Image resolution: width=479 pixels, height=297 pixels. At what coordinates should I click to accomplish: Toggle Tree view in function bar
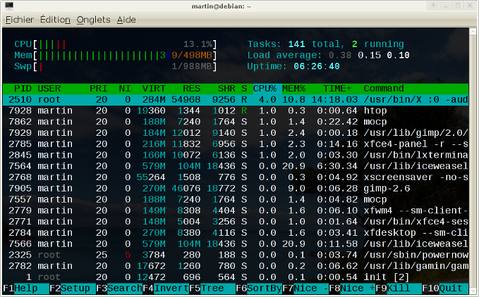point(212,288)
